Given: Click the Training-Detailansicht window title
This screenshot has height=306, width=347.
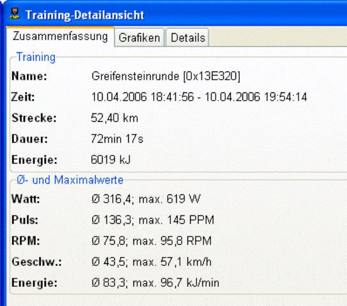Looking at the screenshot, I should [x=85, y=15].
